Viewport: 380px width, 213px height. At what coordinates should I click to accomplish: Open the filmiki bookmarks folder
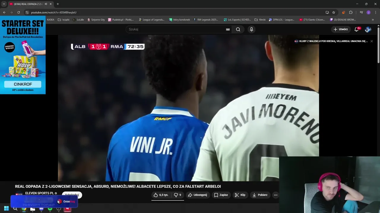260,20
